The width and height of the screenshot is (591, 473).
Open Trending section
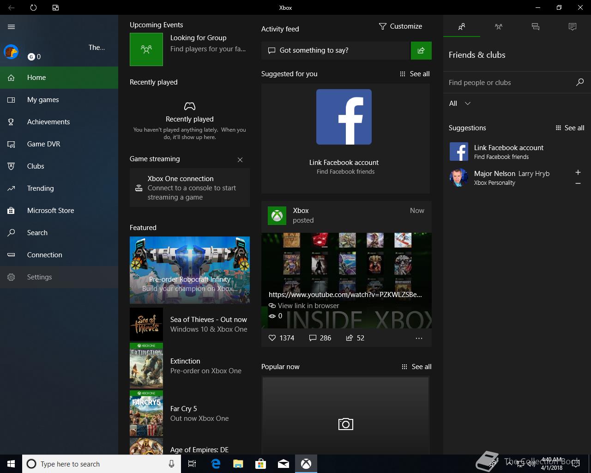click(59, 188)
